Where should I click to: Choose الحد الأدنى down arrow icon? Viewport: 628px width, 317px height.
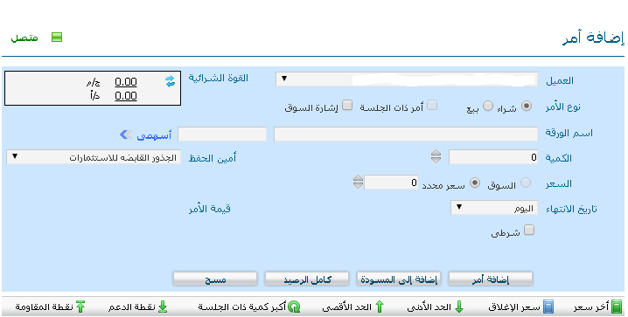pyautogui.click(x=459, y=307)
